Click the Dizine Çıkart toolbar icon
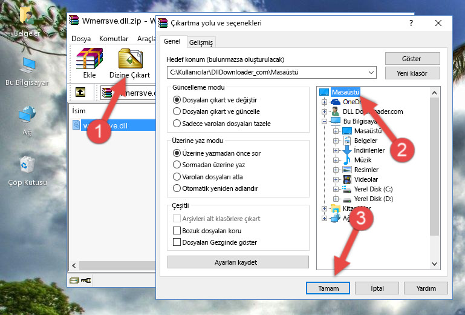465x315 pixels. pos(130,59)
